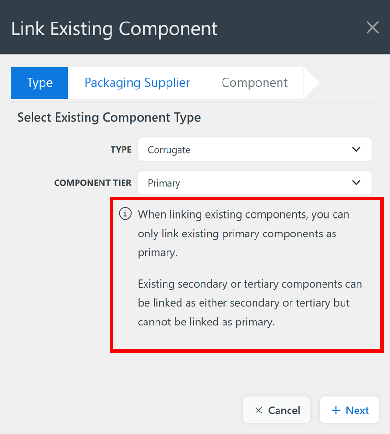Click the Link Existing Component title text
390x434 pixels.
coord(115,28)
